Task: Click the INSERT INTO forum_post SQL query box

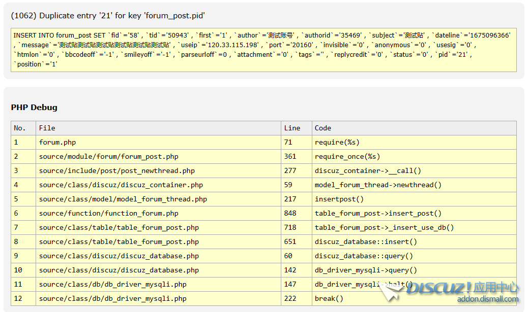Action: [x=263, y=50]
